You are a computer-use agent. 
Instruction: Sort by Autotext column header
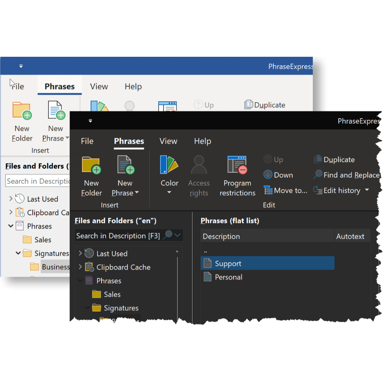(x=352, y=236)
